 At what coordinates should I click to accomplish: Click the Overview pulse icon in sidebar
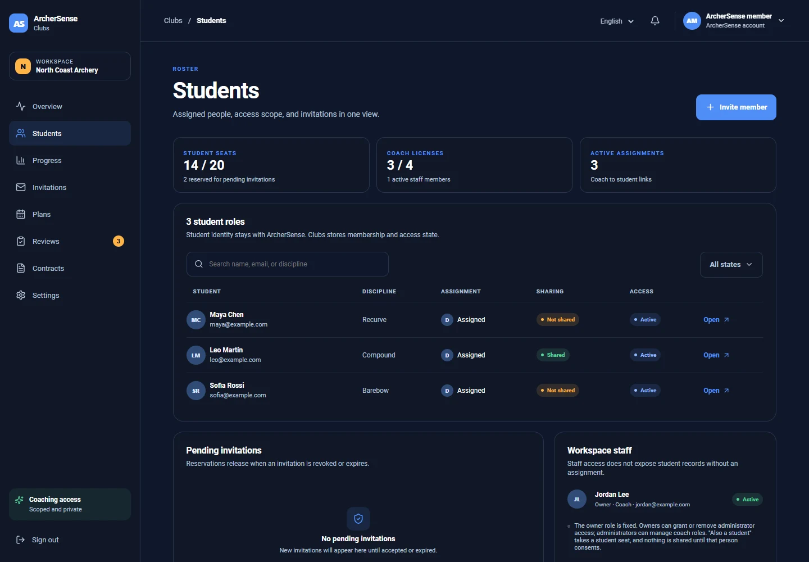pyautogui.click(x=21, y=106)
